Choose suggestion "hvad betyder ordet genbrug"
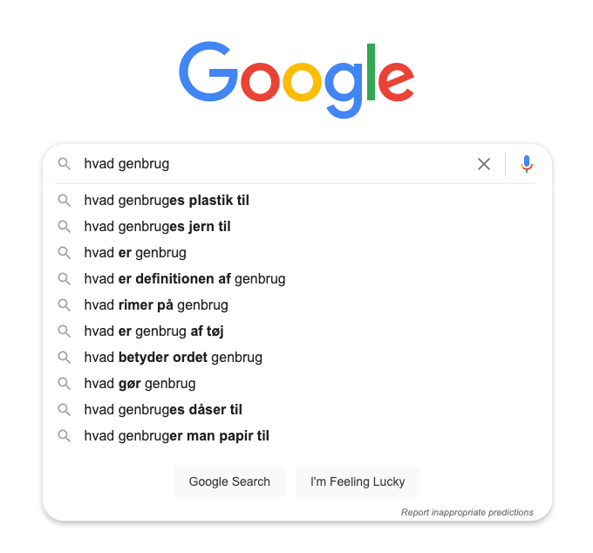Screen dimensions: 593x553 [173, 358]
